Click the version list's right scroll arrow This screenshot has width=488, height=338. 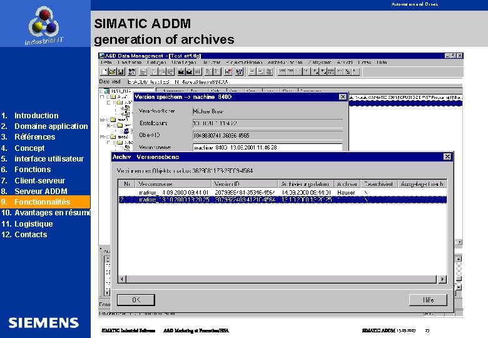pyautogui.click(x=442, y=279)
